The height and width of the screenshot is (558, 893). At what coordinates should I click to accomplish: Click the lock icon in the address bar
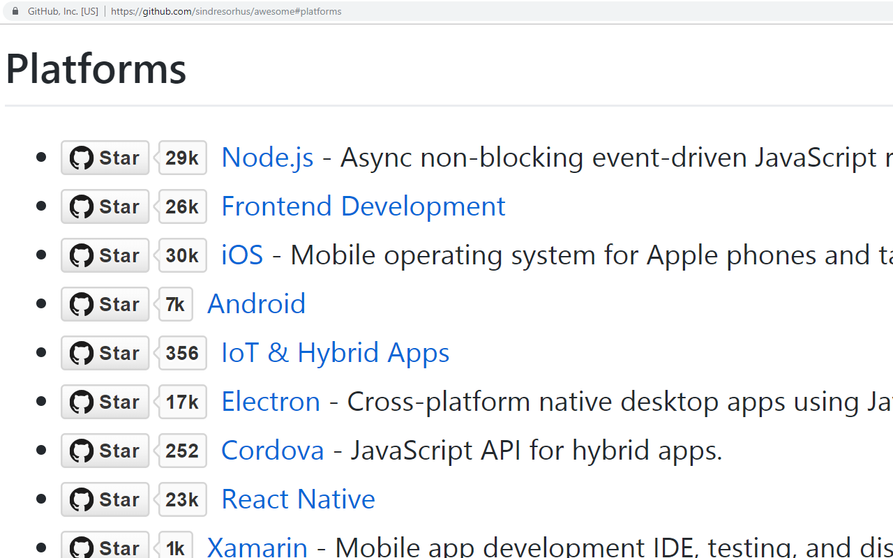coord(15,11)
